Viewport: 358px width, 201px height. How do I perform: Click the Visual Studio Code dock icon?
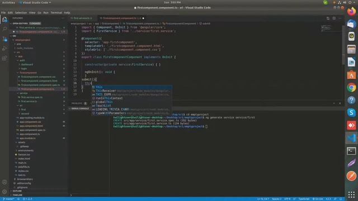(351, 138)
